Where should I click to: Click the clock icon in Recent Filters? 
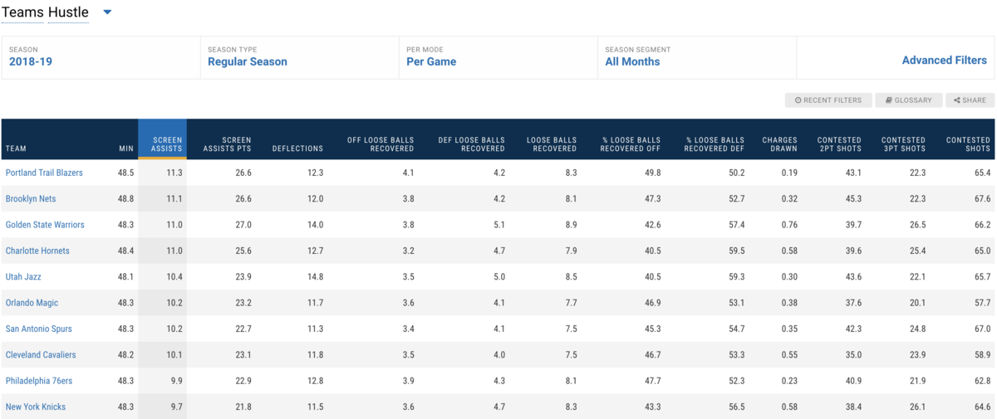coord(798,100)
